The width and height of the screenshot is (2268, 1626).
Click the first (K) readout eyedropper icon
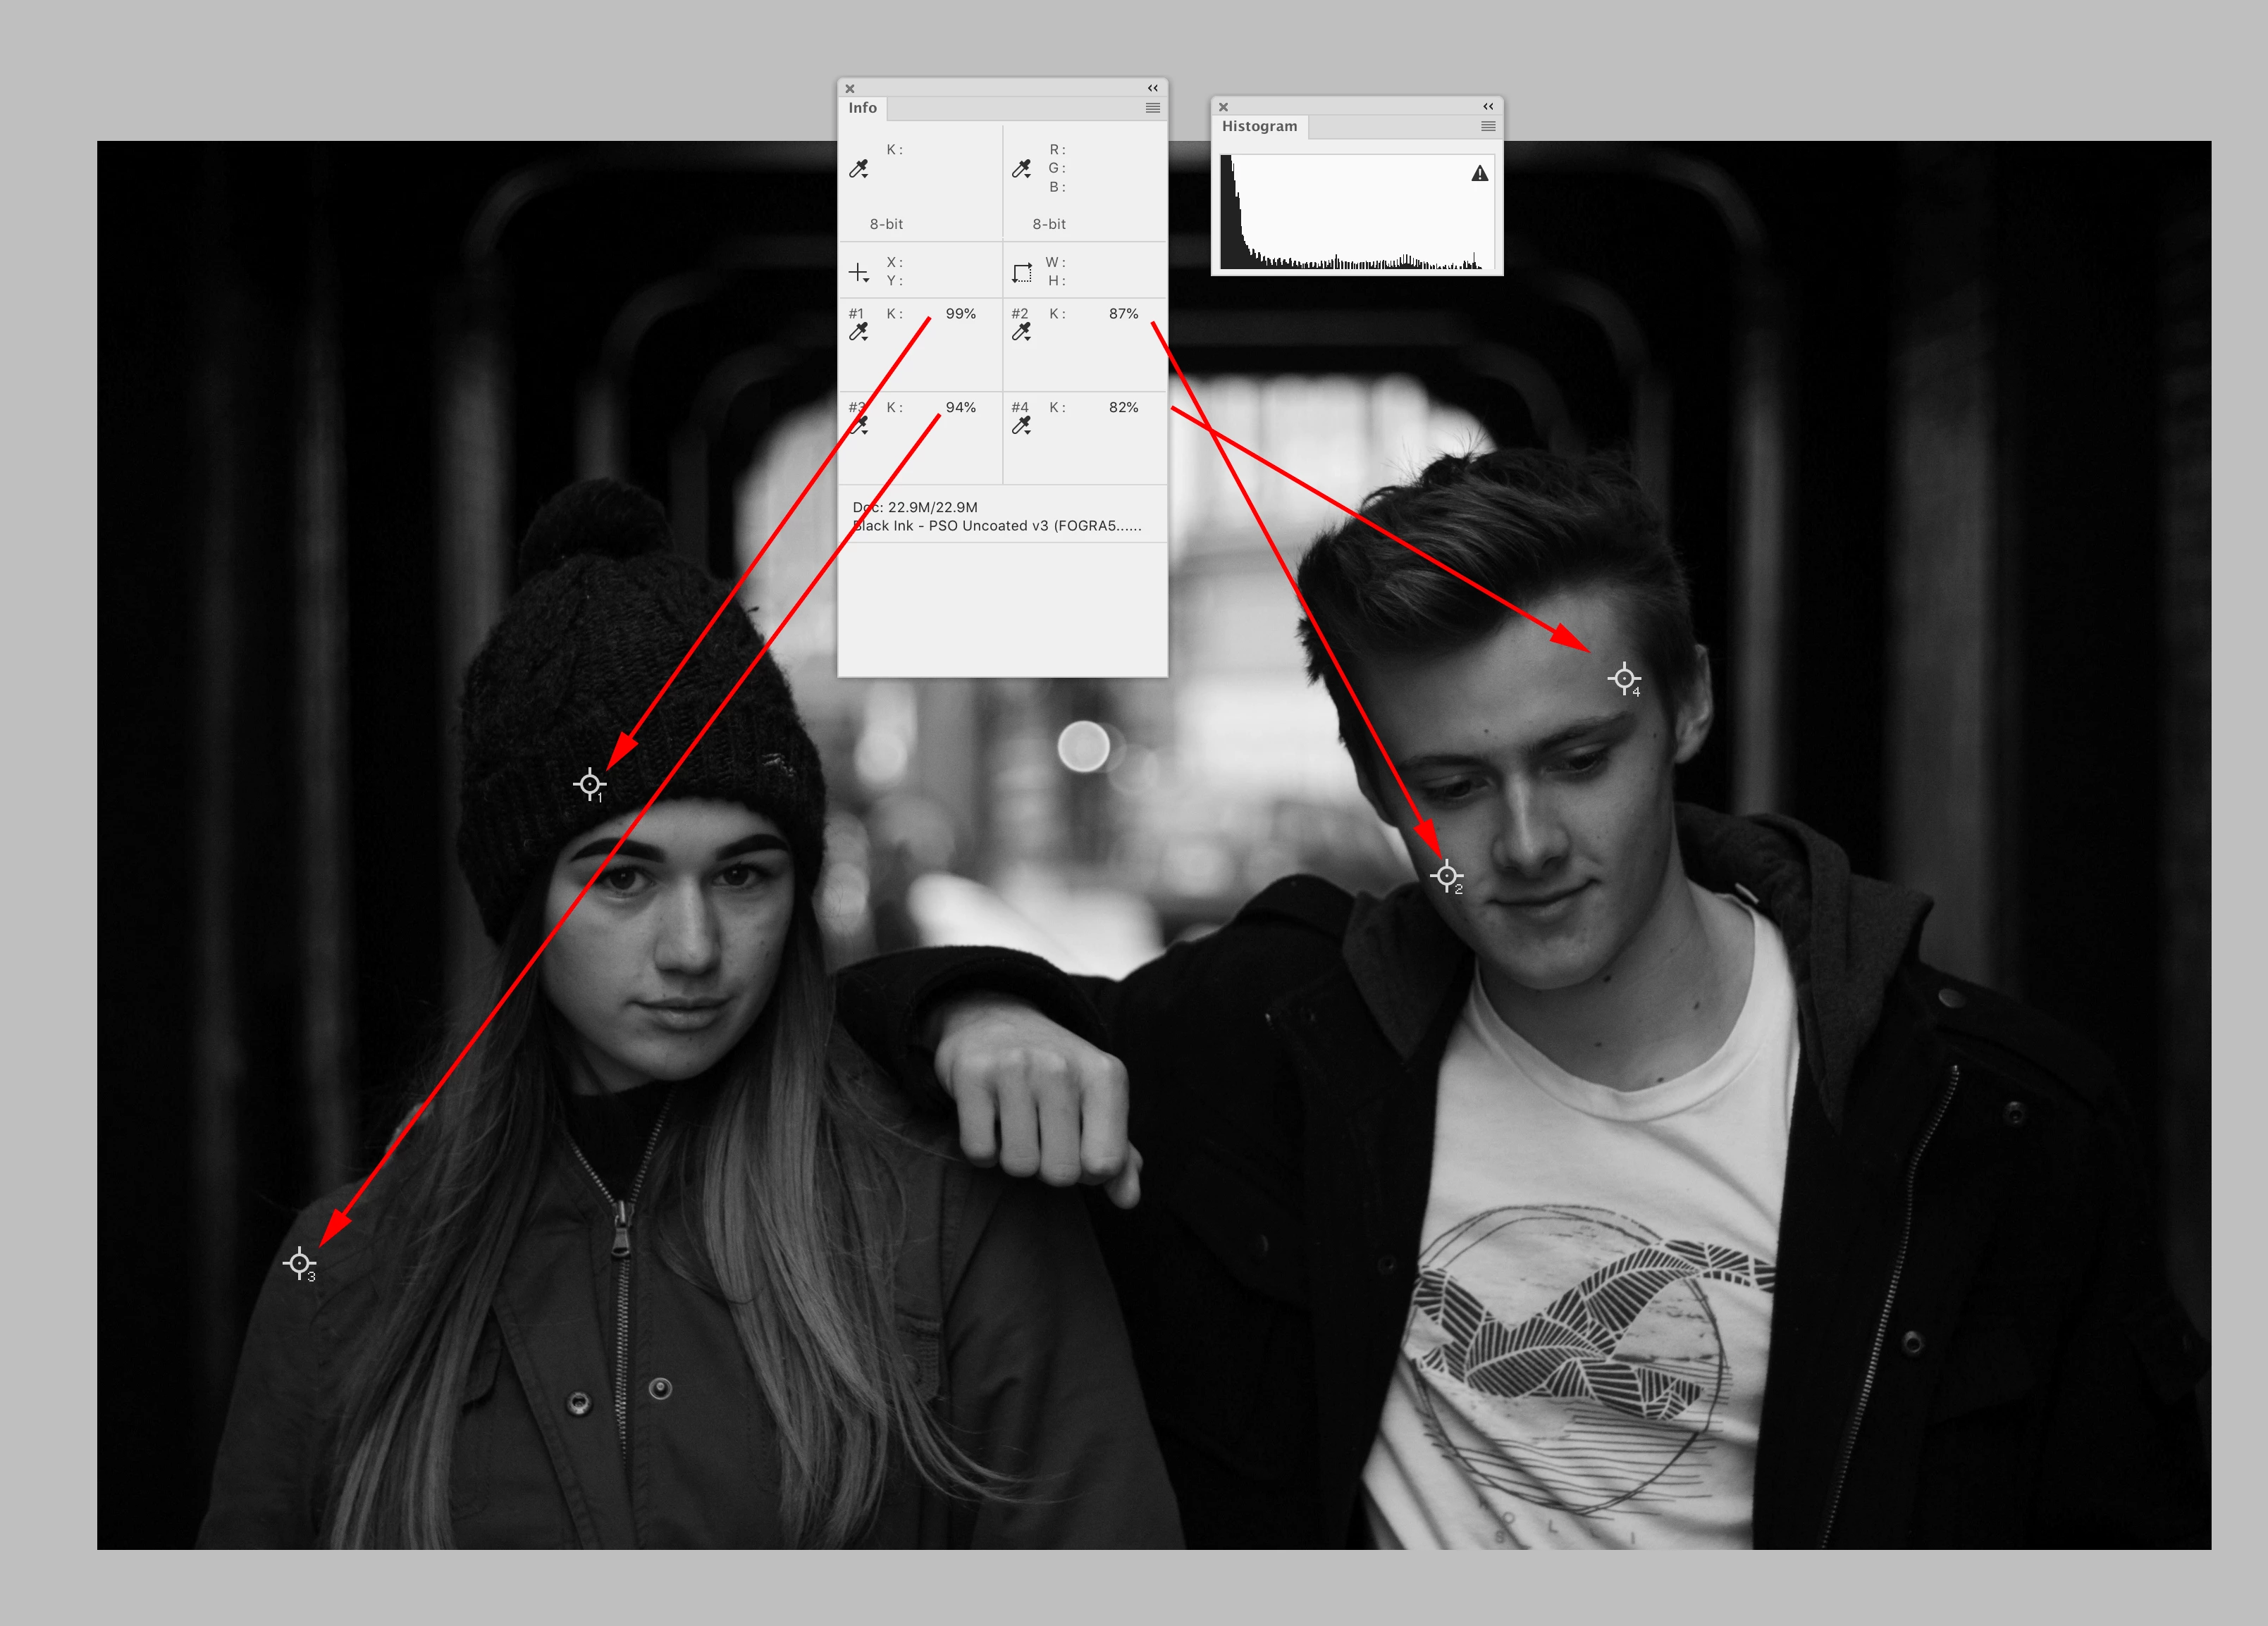pos(858,169)
